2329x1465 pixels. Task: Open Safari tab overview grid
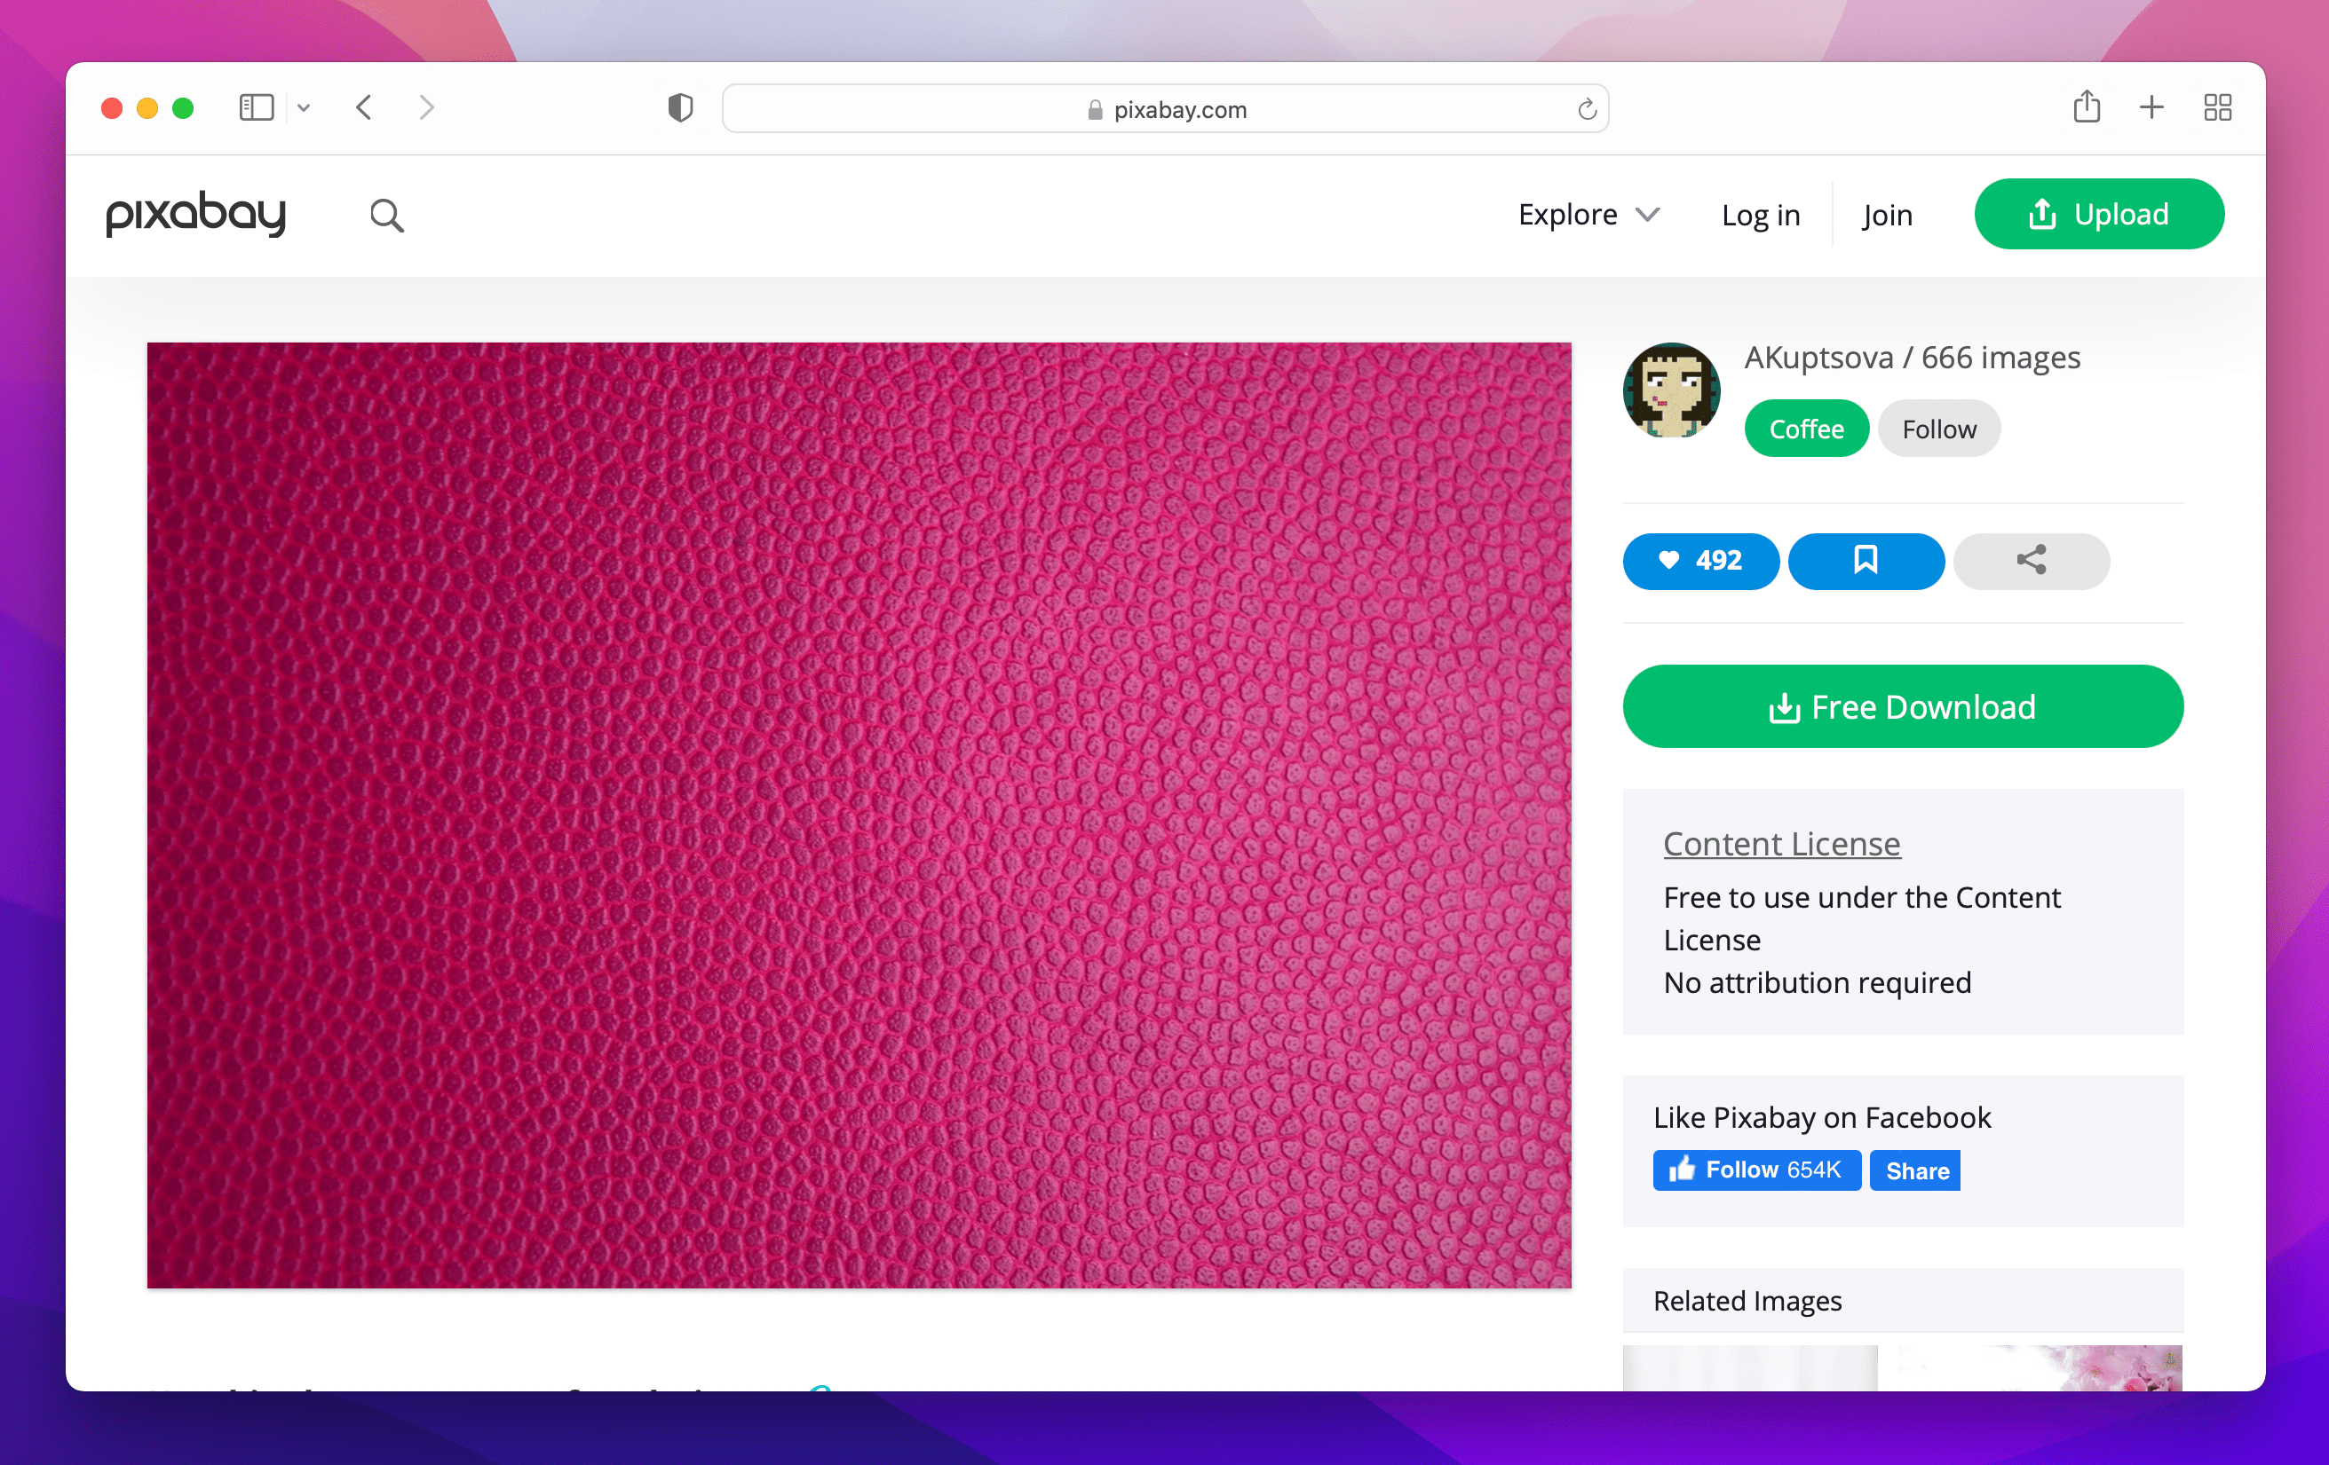pos(2217,107)
